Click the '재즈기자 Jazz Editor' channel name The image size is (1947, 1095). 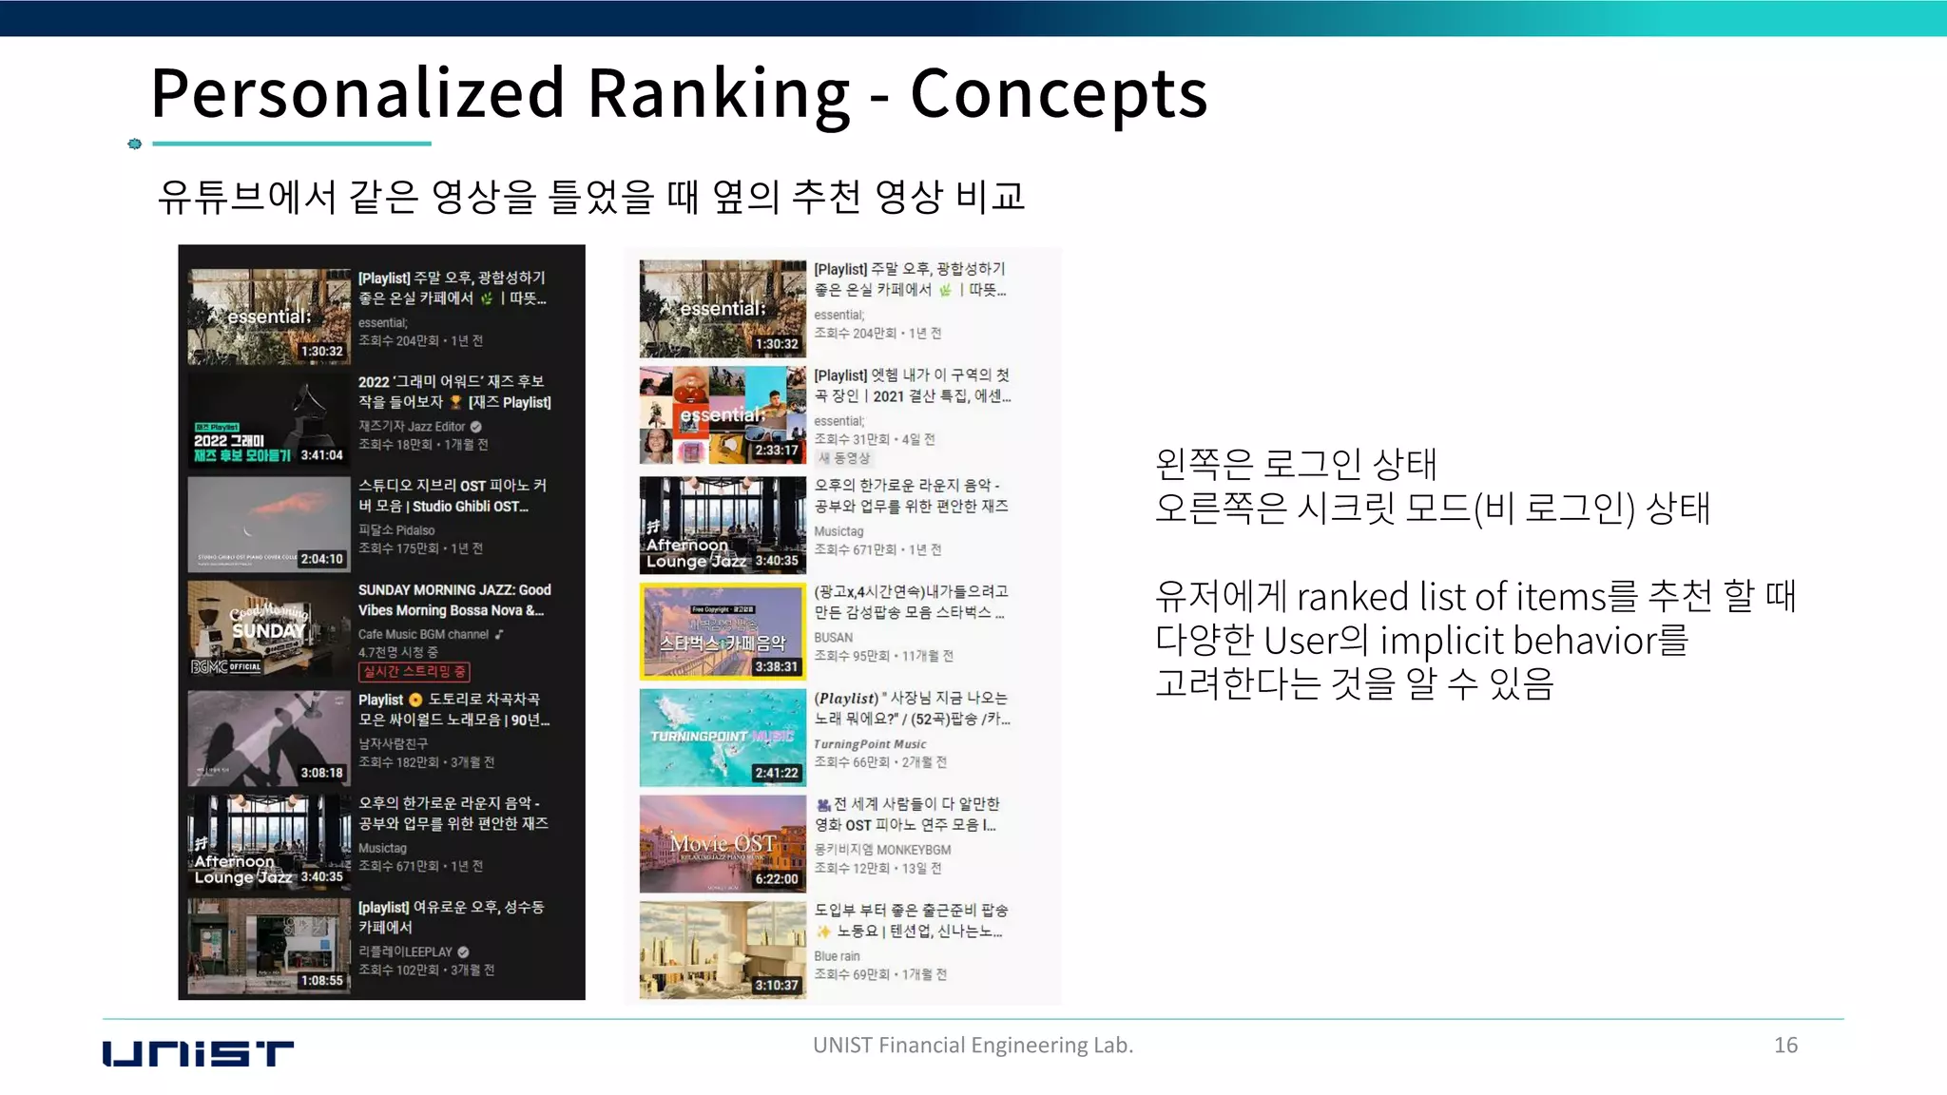[412, 427]
